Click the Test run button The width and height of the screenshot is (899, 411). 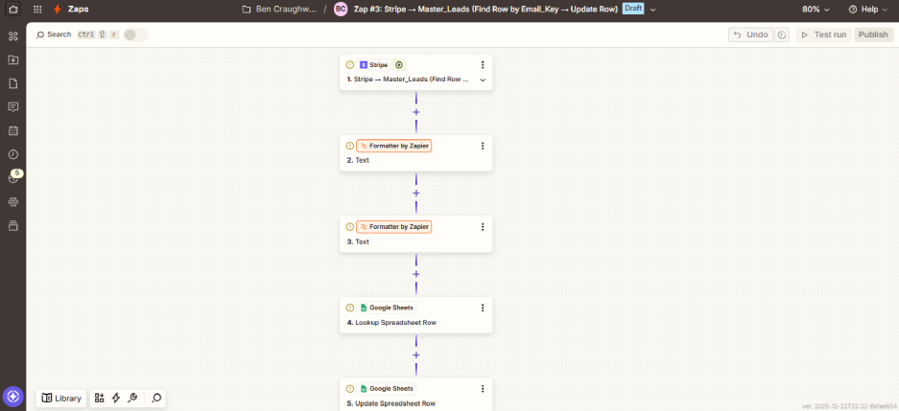pos(824,34)
